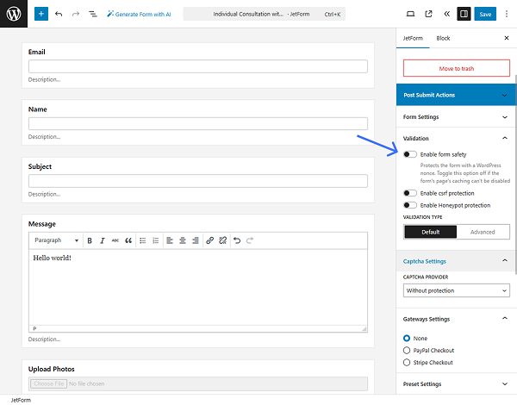This screenshot has width=517, height=405.
Task: Redo the last editor change
Action: coord(76,14)
